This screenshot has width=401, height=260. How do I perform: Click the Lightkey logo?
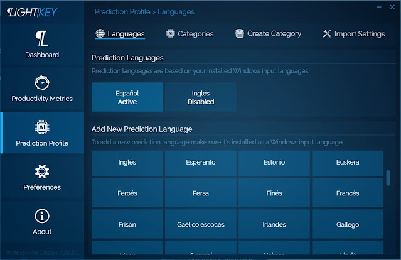pos(32,13)
